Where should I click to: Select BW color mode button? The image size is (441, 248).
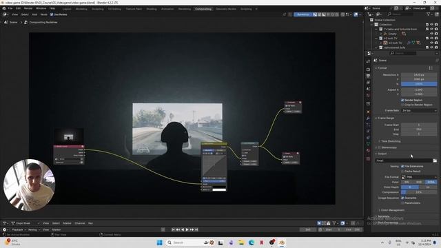point(407,182)
